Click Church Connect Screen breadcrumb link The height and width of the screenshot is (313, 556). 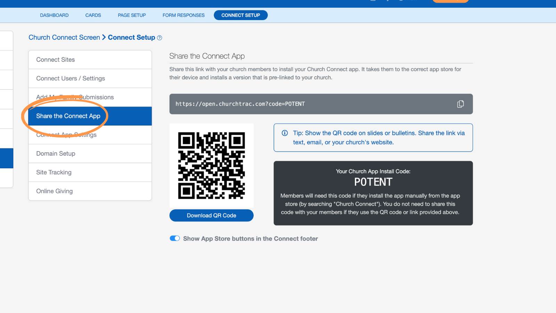[x=64, y=37]
